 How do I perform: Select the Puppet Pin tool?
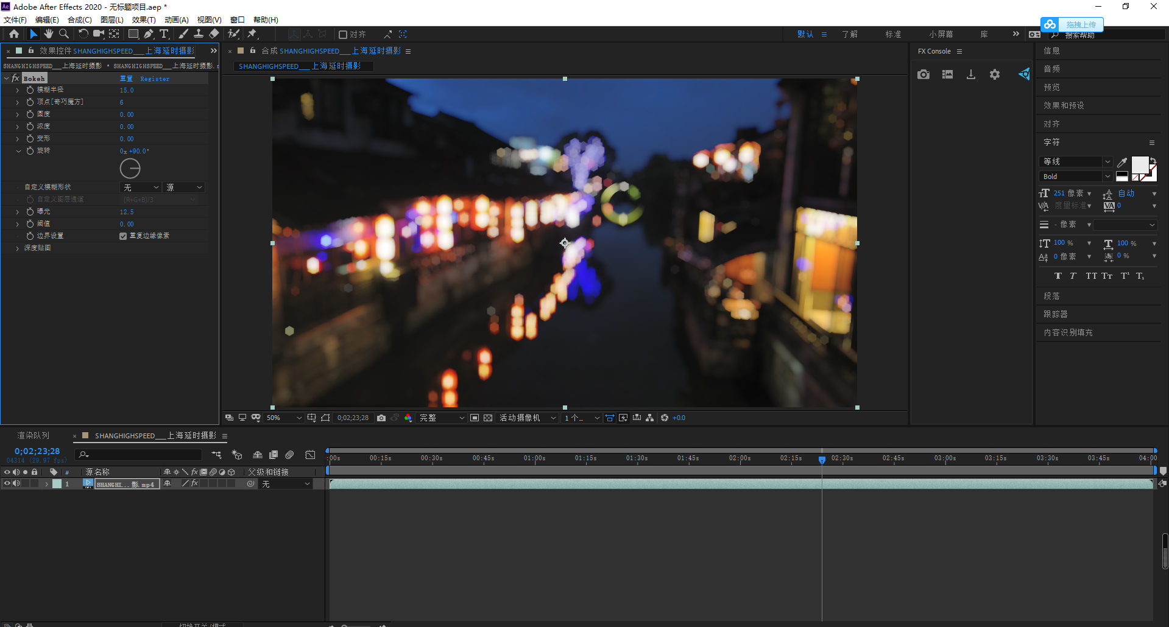click(x=252, y=34)
